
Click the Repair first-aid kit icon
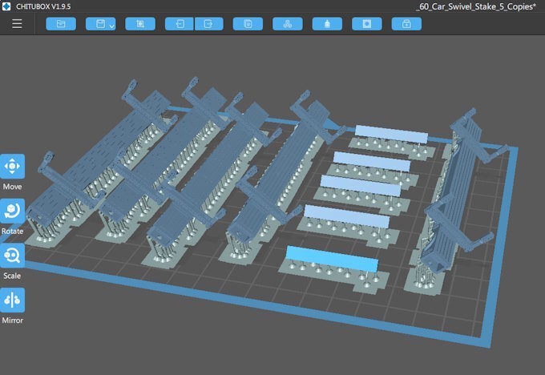(406, 24)
